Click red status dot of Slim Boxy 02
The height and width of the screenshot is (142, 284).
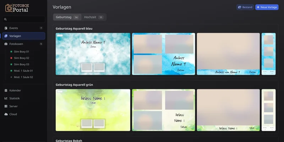click(11, 58)
